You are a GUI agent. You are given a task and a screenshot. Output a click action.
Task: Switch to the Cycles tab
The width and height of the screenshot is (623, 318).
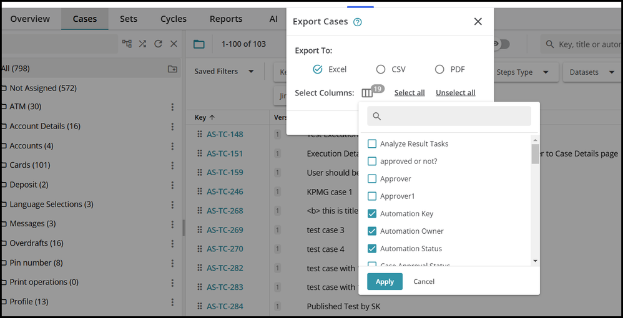pyautogui.click(x=174, y=19)
